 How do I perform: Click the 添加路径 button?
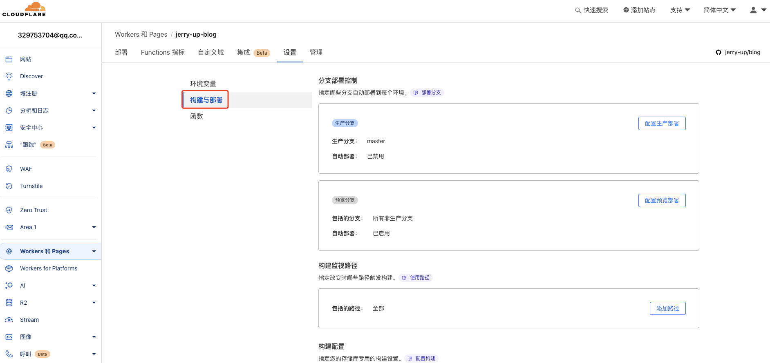(668, 308)
